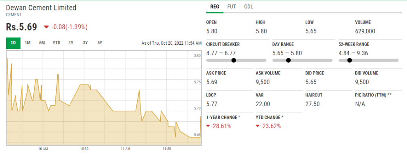Click the DAY RANGE heading

click(x=283, y=44)
